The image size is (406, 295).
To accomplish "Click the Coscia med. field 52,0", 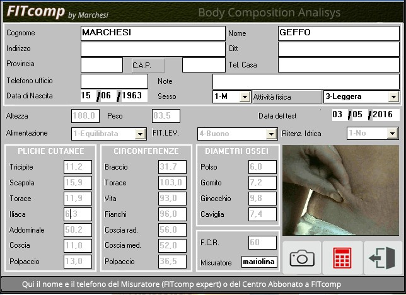I will coord(172,246).
